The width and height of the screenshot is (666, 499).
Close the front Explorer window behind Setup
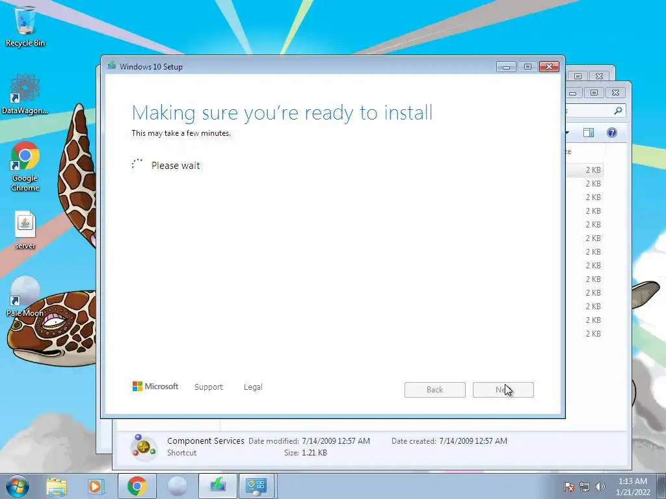click(x=615, y=92)
